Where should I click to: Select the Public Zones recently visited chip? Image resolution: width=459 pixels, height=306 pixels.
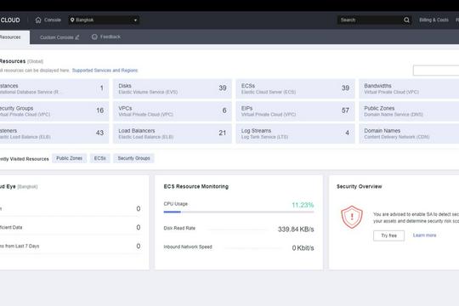pos(70,158)
